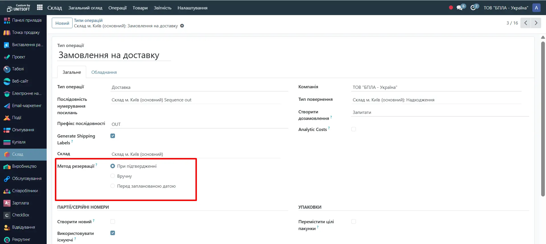
Task: Open the 'Тип операції' dropdown showing Доставка
Action: [199, 87]
